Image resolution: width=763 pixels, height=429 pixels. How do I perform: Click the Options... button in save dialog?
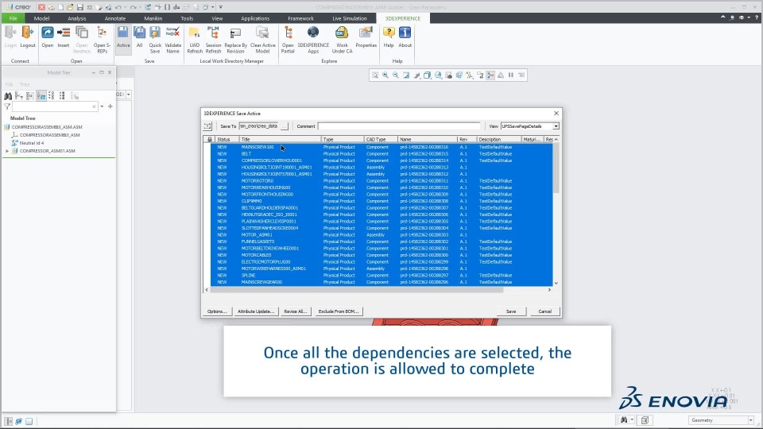pos(216,311)
